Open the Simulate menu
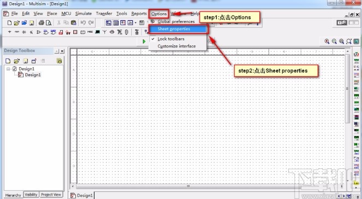 pos(83,14)
